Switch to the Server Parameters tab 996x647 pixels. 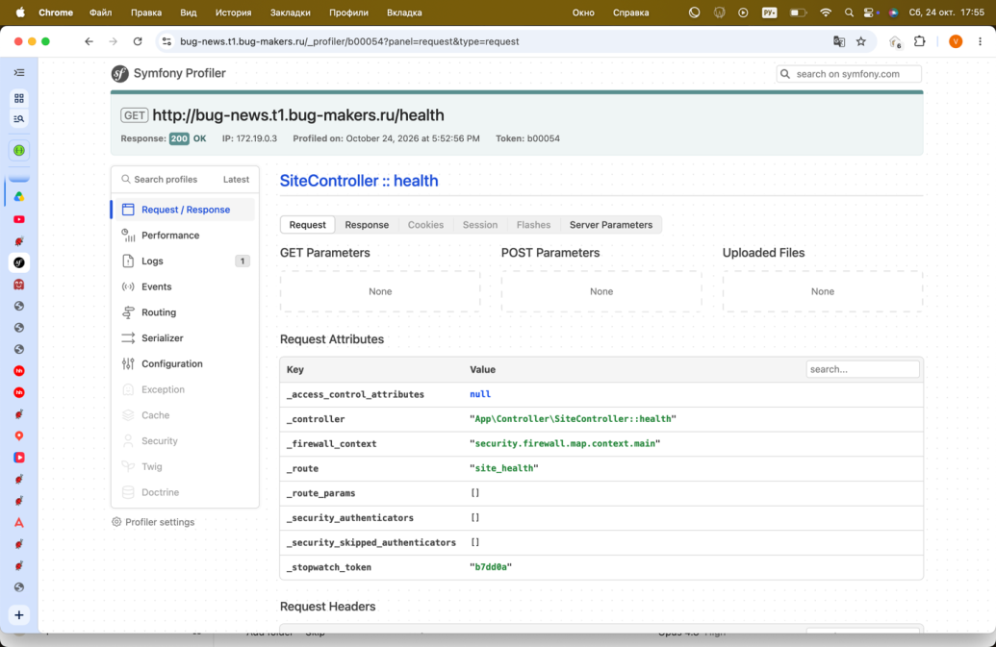coord(611,225)
